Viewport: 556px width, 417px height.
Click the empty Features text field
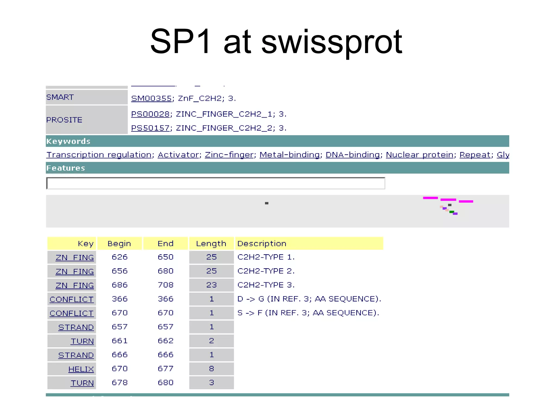click(x=216, y=184)
